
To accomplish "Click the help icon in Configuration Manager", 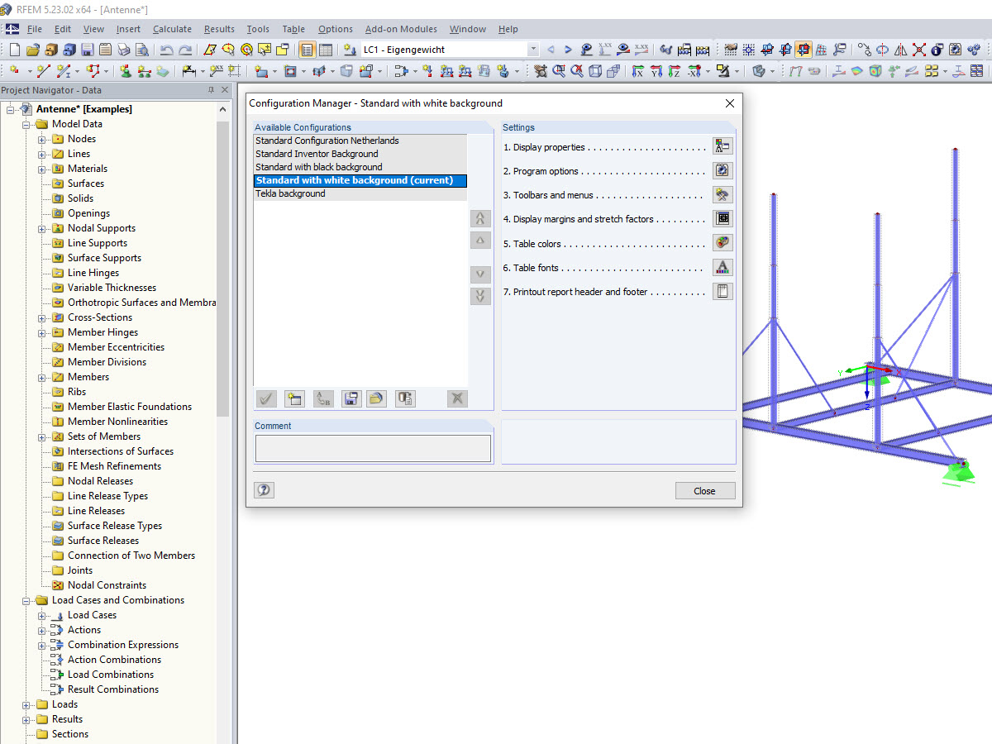I will pyautogui.click(x=264, y=490).
